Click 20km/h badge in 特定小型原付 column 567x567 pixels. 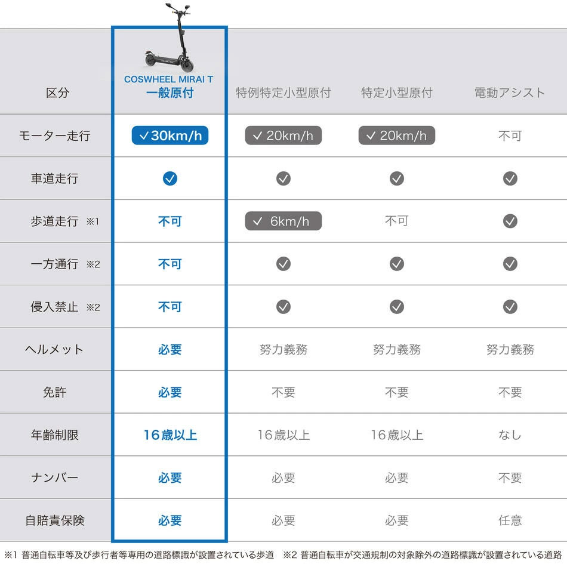point(397,135)
